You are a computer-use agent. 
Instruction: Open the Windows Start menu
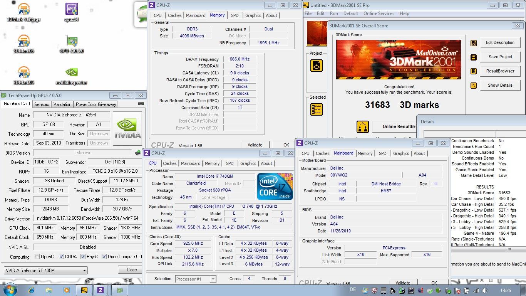[9, 290]
